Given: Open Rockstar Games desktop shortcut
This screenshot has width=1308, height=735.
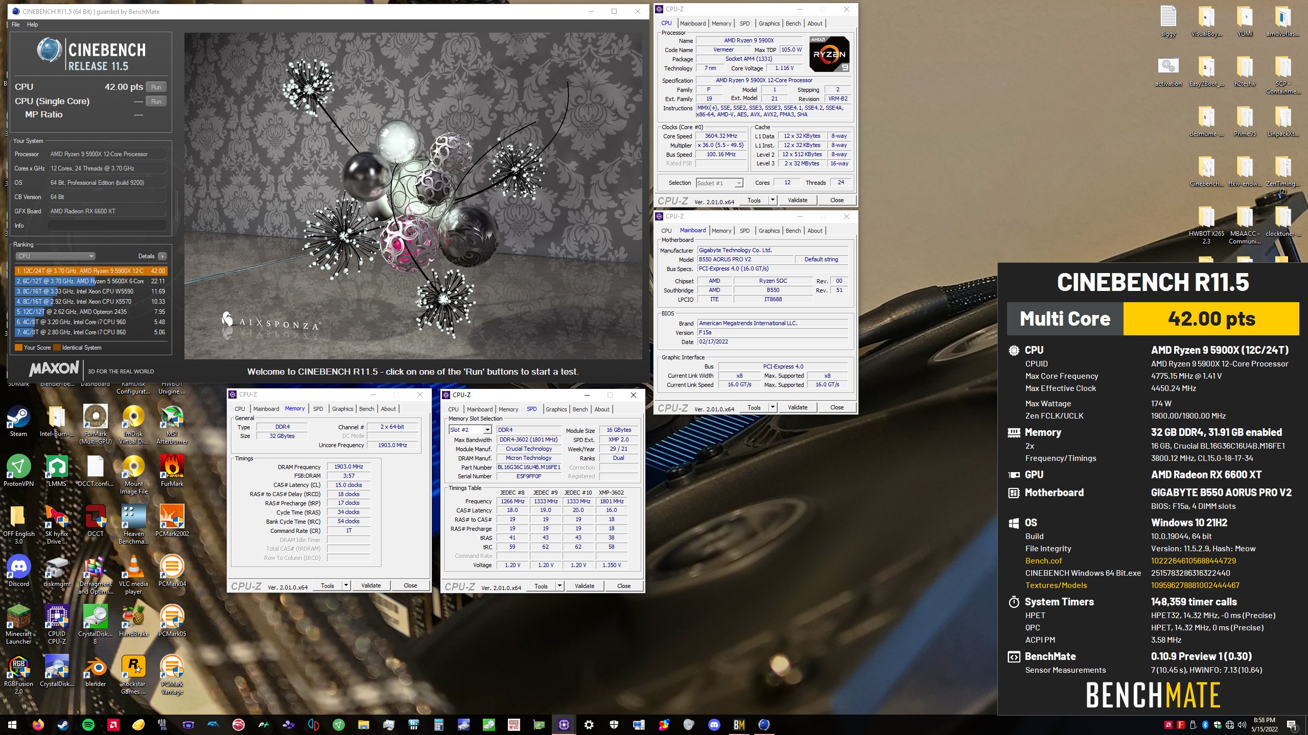Looking at the screenshot, I should coord(133,675).
